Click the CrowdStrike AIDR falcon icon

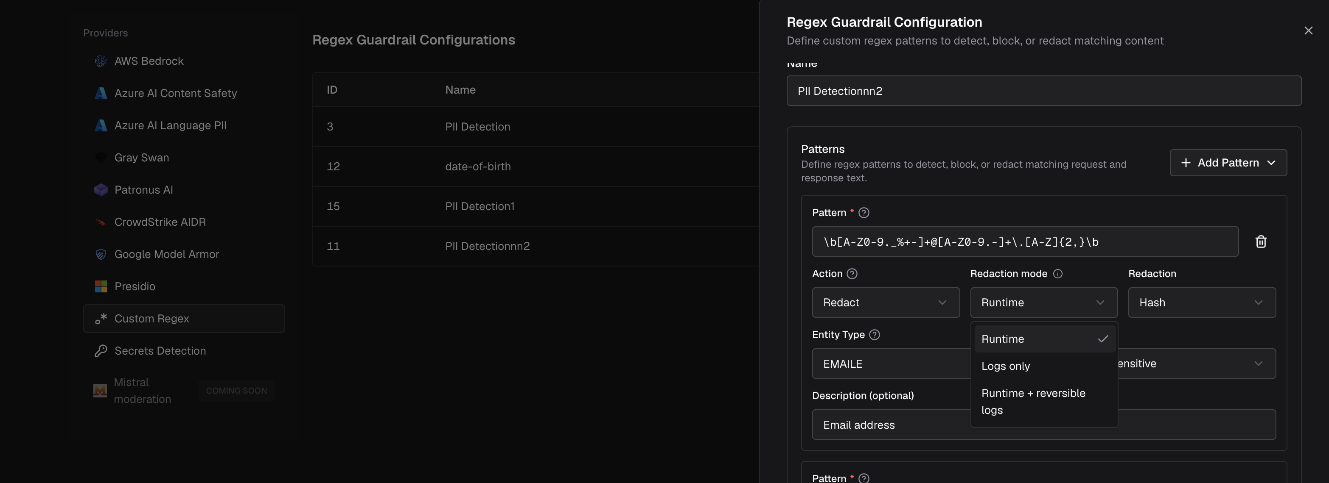point(101,222)
